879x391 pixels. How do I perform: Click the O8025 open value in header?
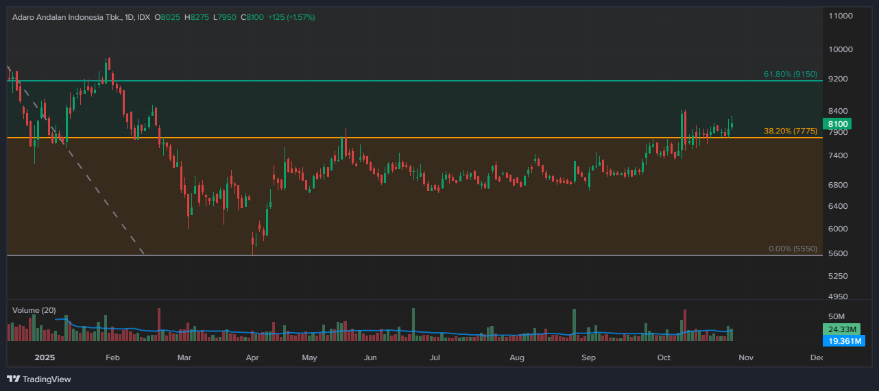coord(167,16)
